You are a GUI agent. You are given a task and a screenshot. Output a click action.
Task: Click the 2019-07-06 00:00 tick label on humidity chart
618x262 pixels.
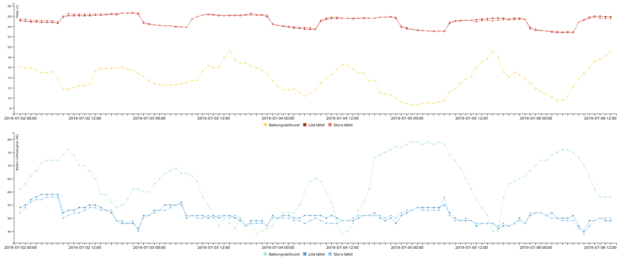click(536, 247)
